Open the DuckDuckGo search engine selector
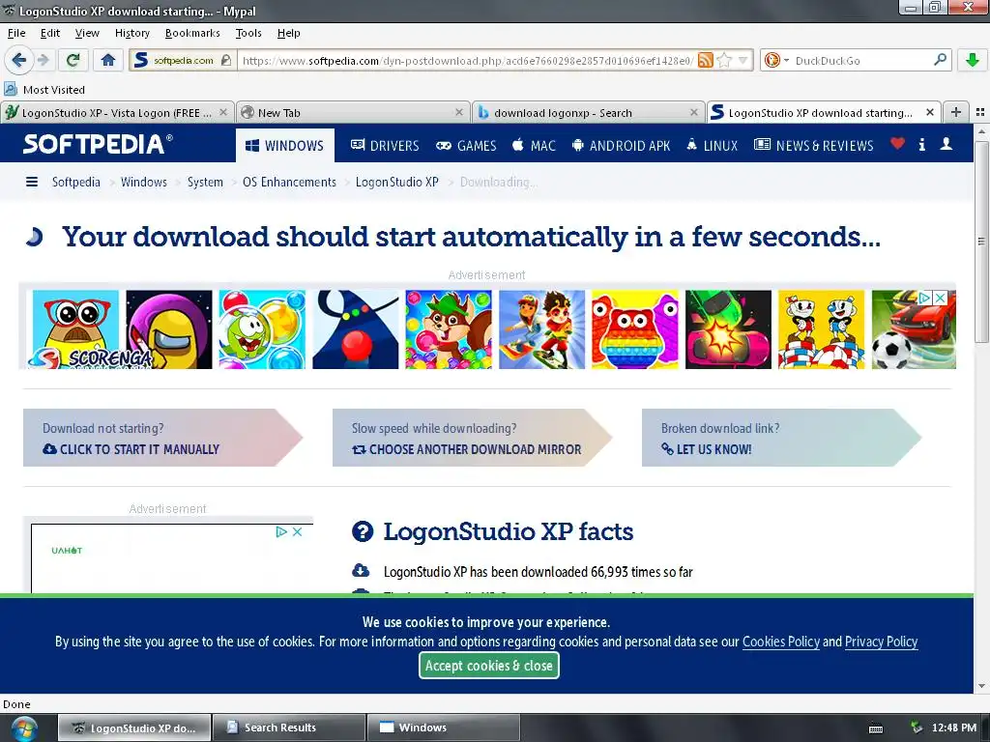Screen dimensions: 990x742 coord(776,61)
